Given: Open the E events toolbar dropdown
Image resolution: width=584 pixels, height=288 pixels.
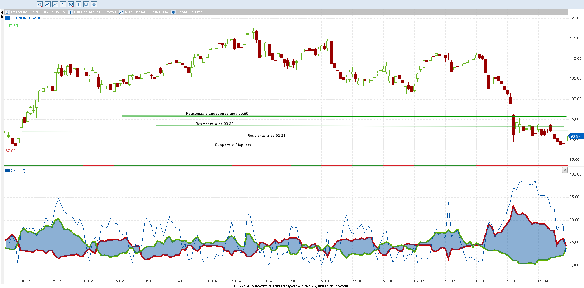Looking at the screenshot, I should coord(63,4).
